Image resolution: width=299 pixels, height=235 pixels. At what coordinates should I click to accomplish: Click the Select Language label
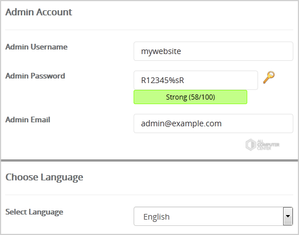34,212
